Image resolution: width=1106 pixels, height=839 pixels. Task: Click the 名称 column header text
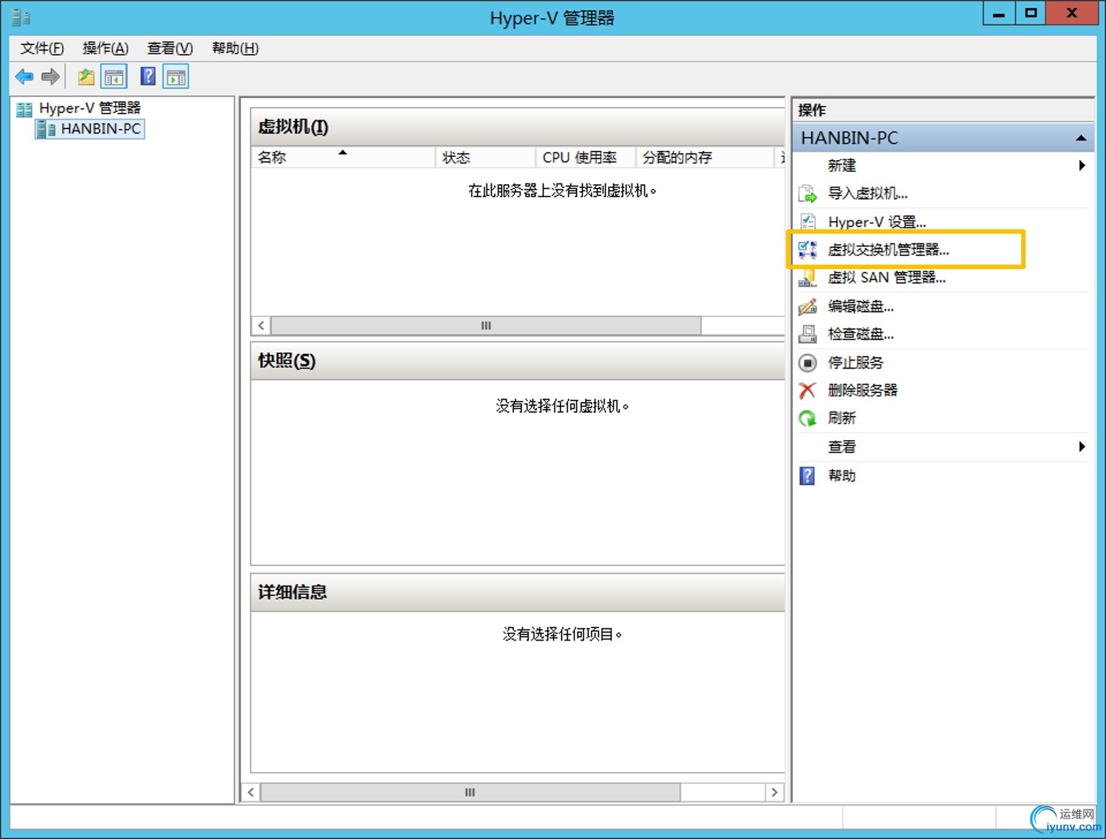pyautogui.click(x=272, y=158)
